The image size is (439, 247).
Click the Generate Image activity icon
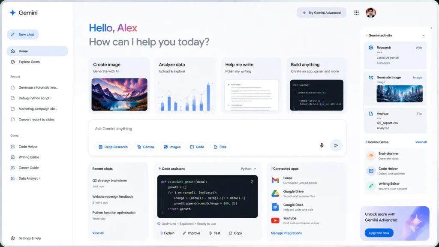[x=371, y=78]
